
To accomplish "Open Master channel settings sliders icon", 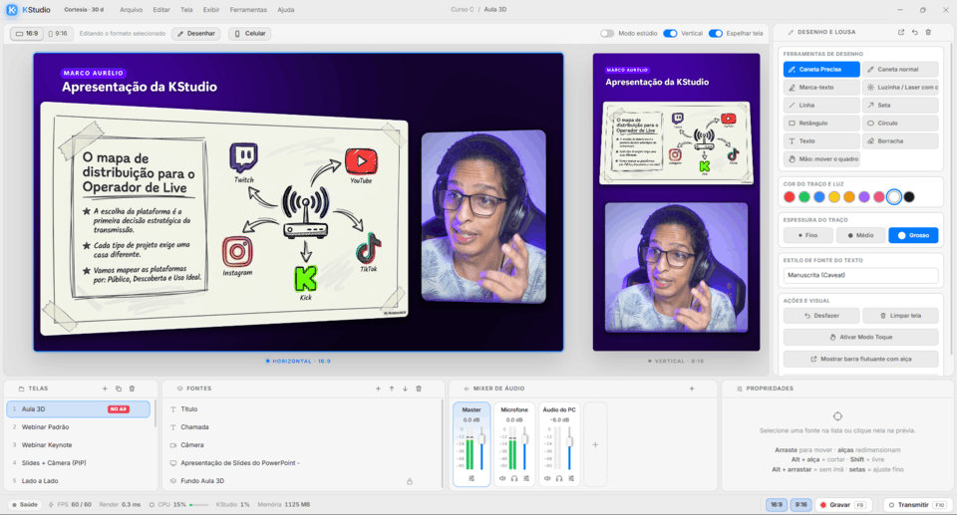I will (x=472, y=478).
